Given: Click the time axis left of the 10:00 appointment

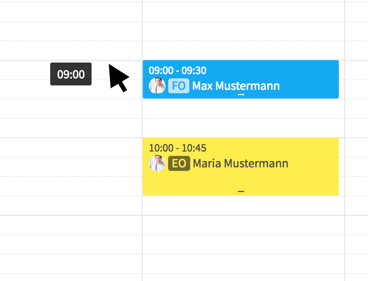Looking at the screenshot, I should [70, 166].
